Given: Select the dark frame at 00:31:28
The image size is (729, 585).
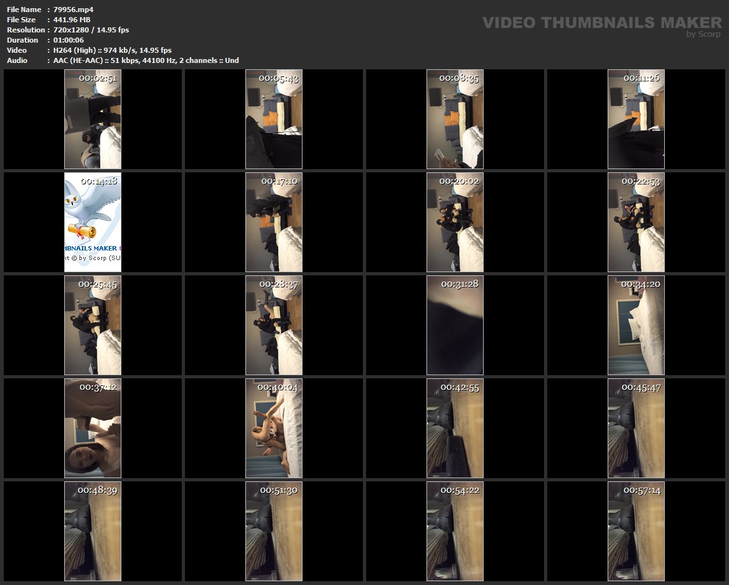Looking at the screenshot, I should [x=455, y=325].
